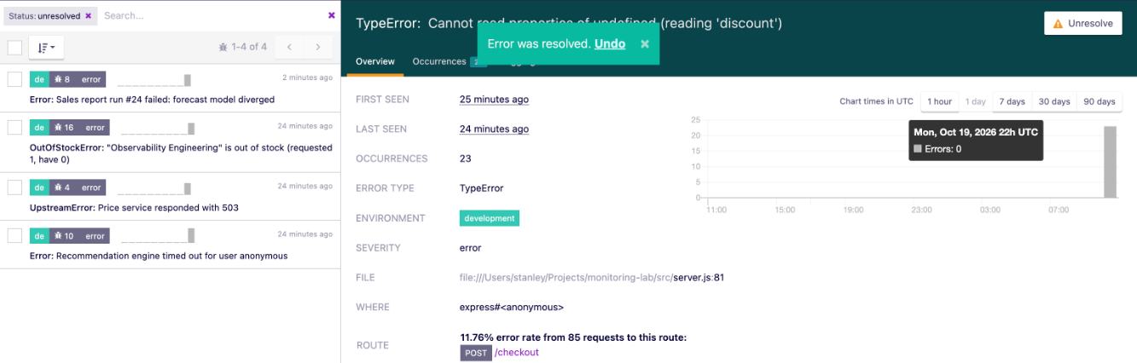Image resolution: width=1137 pixels, height=363 pixels.
Task: Click the development environment badge
Action: tap(490, 218)
